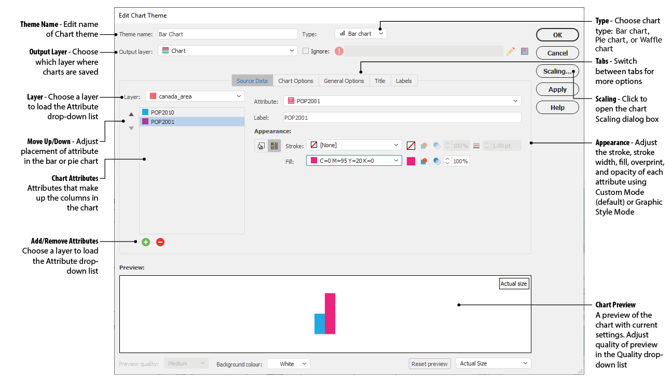This screenshot has height=380, width=672.
Task: Click the Cancel button
Action: pos(557,53)
